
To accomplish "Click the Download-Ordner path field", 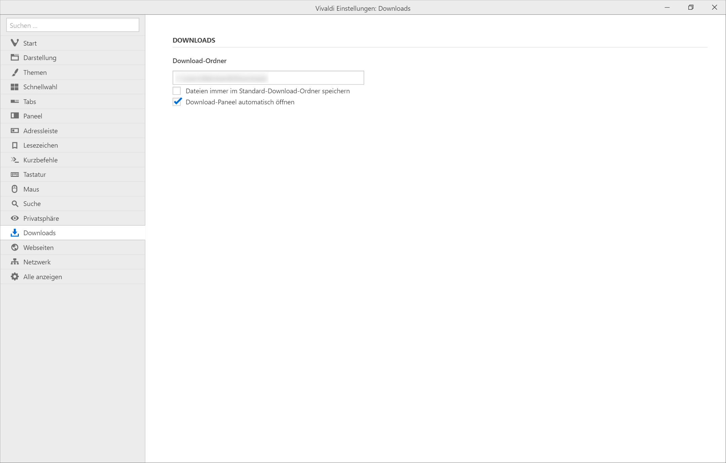I will [x=268, y=78].
